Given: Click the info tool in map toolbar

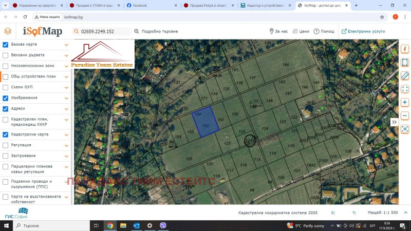Looking at the screenshot, I should 405,49.
